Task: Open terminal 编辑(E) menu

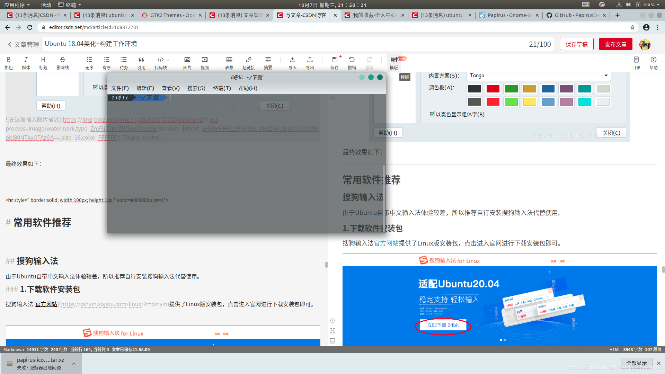Action: pyautogui.click(x=145, y=88)
